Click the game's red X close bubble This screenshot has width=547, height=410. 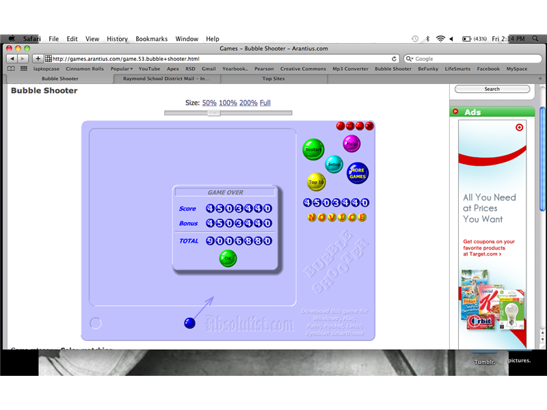click(369, 126)
